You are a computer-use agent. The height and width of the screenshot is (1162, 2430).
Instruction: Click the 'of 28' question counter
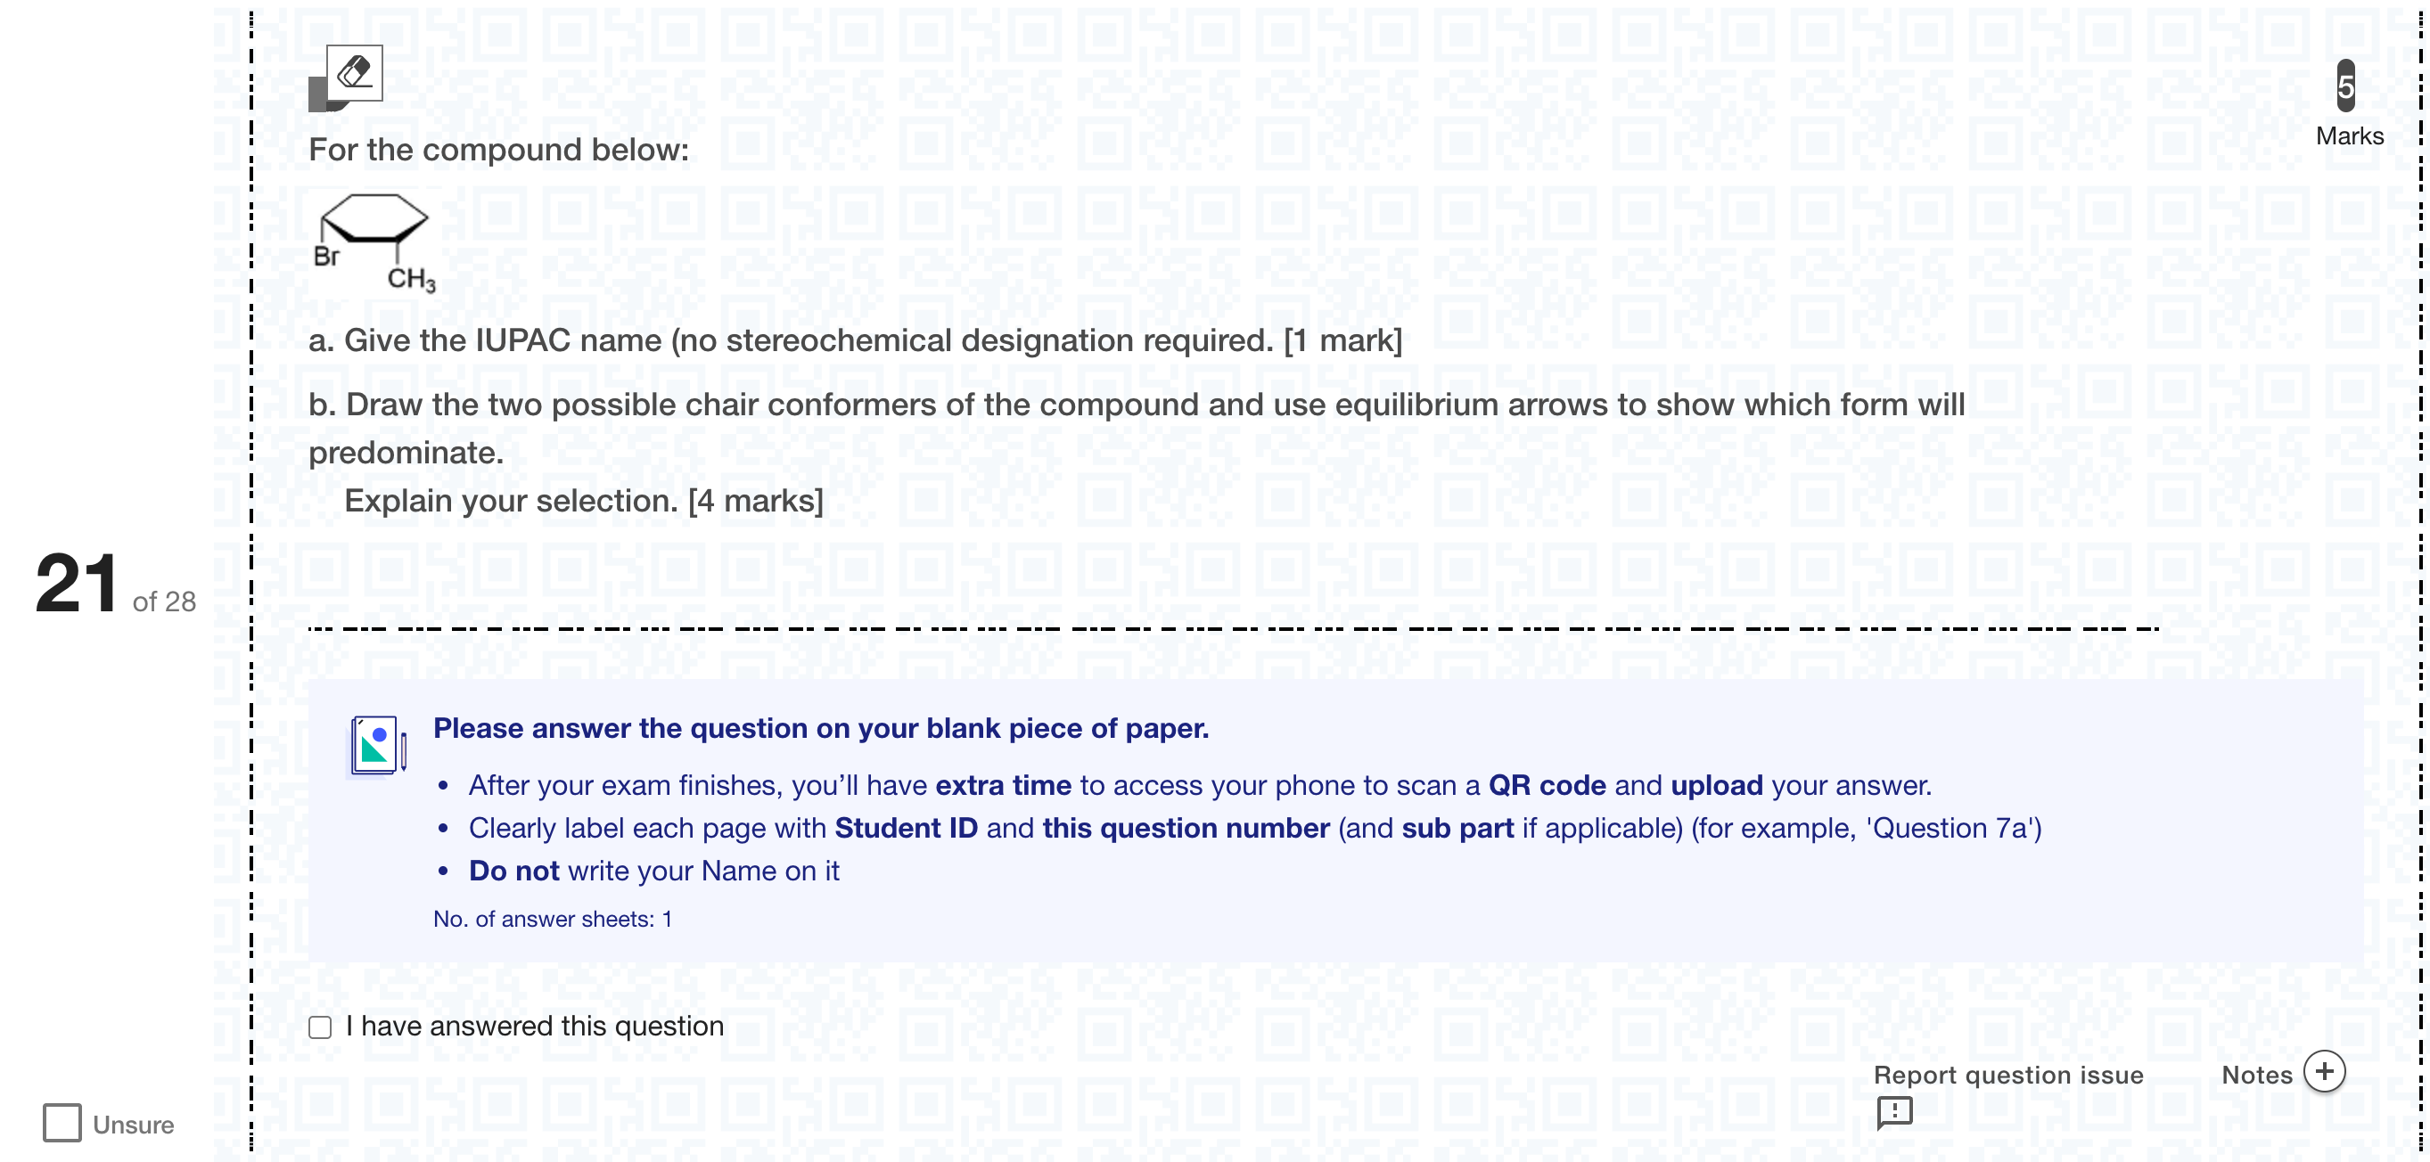point(164,601)
